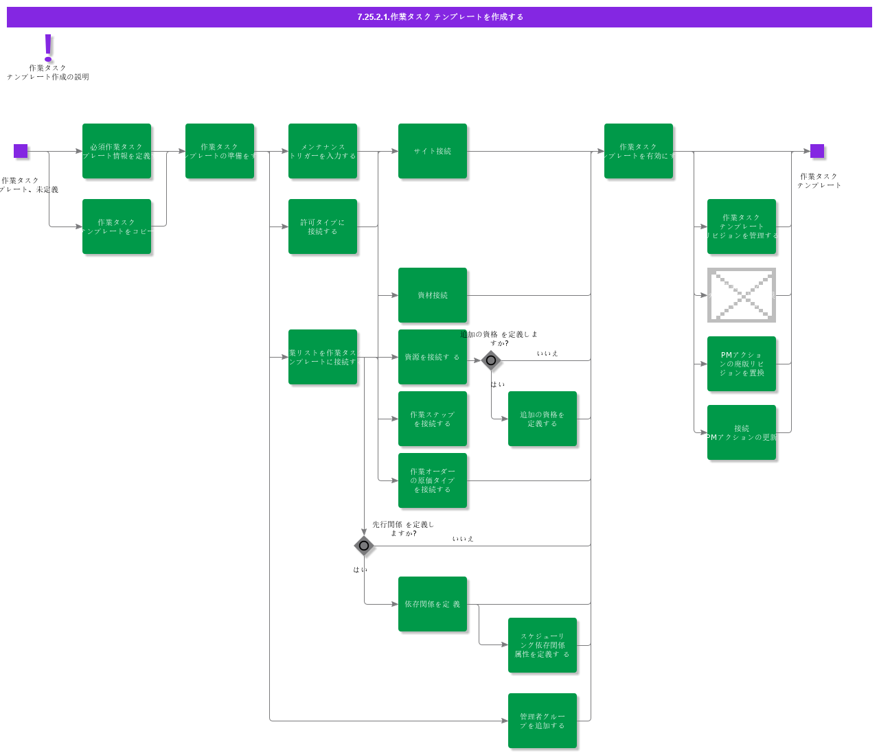Click the 作業オーダーの原価タイプを接続する box
The image size is (879, 755).
click(x=433, y=480)
